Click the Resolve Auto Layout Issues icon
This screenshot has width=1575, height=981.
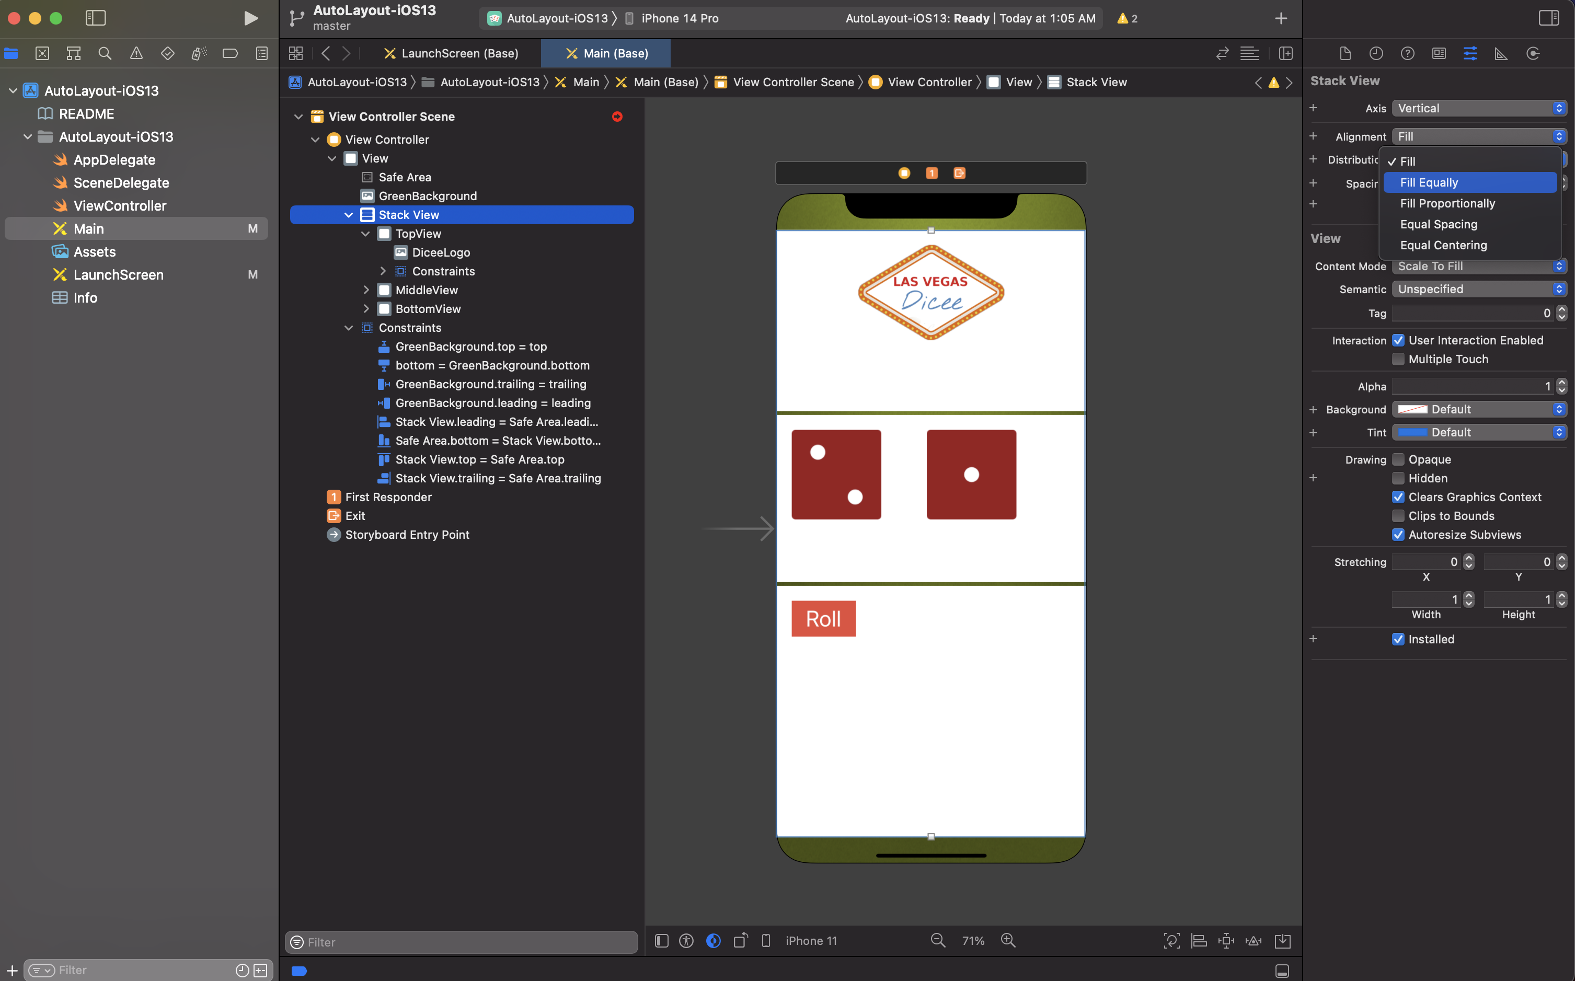(1254, 941)
